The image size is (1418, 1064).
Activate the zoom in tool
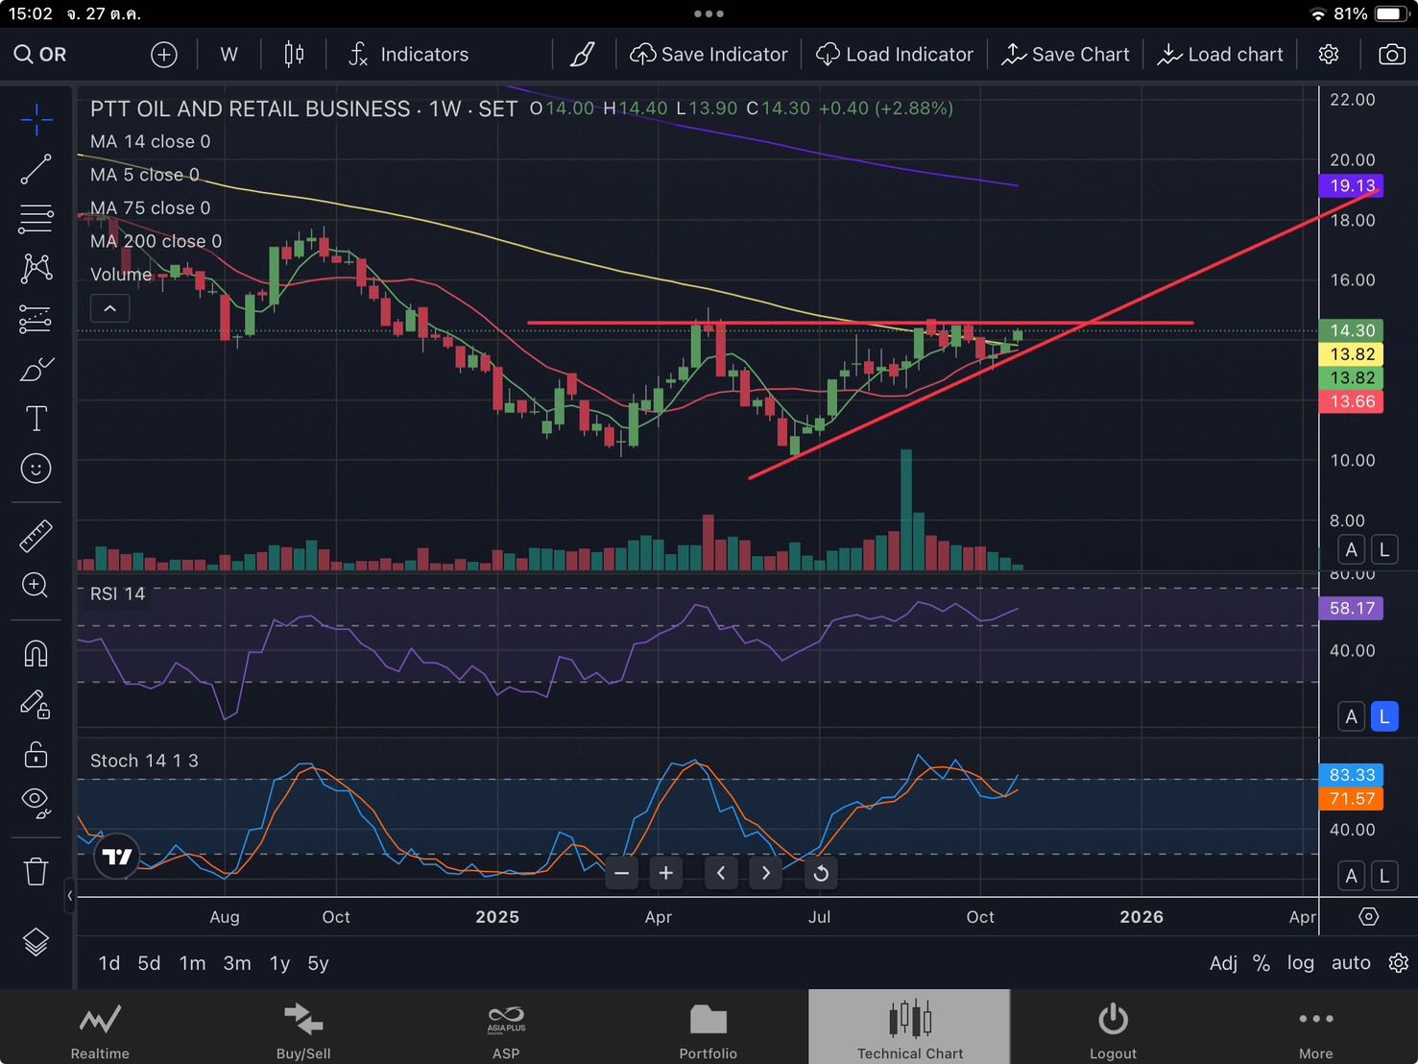coord(36,585)
